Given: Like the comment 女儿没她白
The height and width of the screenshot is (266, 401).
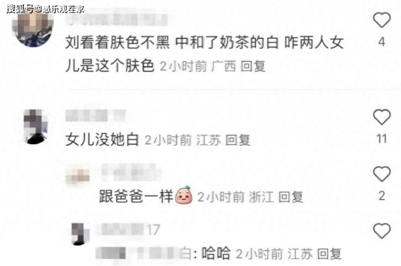Looking at the screenshot, I should 382,117.
